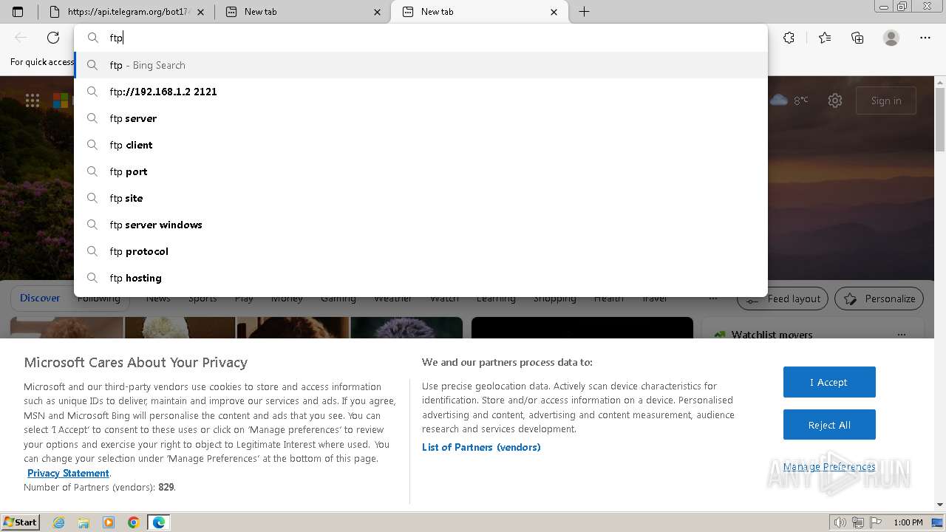Image resolution: width=946 pixels, height=532 pixels.
Task: Open Settings and more ellipsis menu
Action: pos(925,38)
